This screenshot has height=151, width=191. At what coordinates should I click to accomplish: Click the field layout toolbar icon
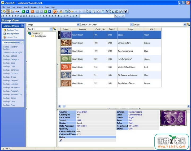tap(66, 12)
